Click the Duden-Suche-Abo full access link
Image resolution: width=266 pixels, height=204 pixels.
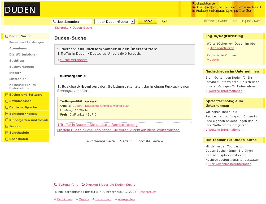pos(118,130)
